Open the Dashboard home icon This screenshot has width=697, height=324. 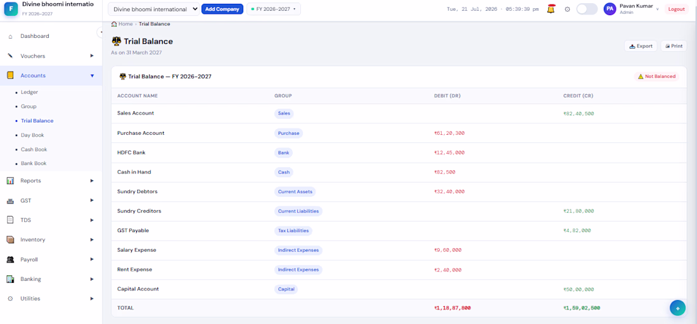pyautogui.click(x=10, y=37)
